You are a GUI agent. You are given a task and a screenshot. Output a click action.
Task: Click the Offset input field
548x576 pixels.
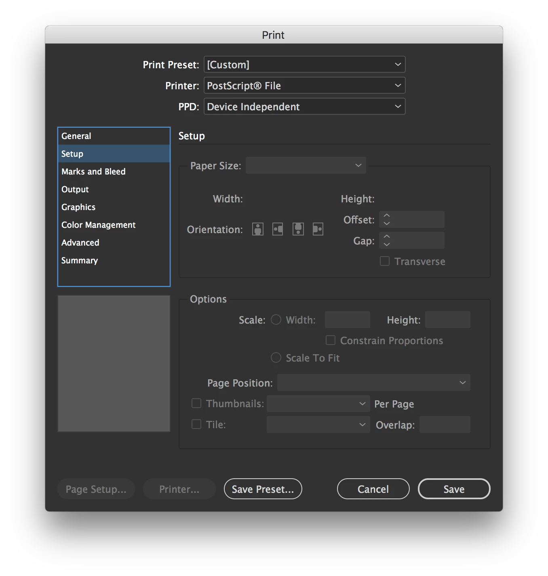coord(418,219)
